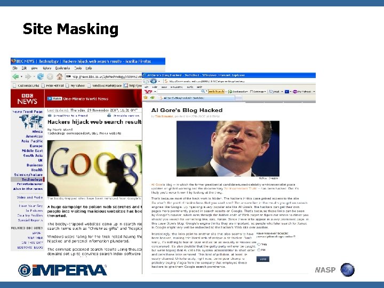Image resolution: width=384 pixels, height=288 pixels.
Task: Click the Windows Marketplace bookmark
Action: tap(105, 85)
